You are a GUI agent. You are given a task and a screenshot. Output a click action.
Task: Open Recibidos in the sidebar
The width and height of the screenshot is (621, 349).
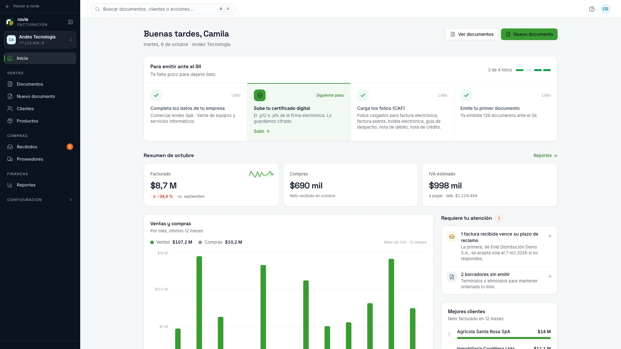tap(40, 147)
